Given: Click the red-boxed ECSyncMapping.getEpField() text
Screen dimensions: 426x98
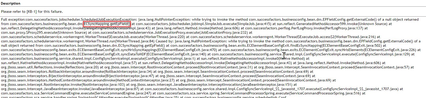Looking at the screenshot, I should point(107,24).
